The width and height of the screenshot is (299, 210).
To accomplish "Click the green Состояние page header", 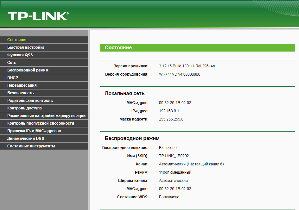I will click(x=198, y=47).
